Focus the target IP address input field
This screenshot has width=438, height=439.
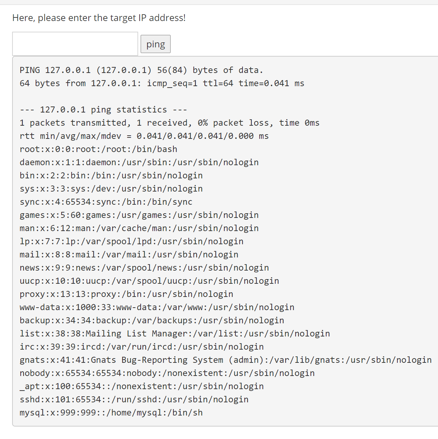tap(75, 44)
